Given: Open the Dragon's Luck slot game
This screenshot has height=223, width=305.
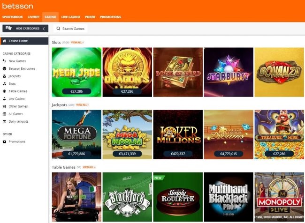Looking at the screenshot, I should click(127, 72).
